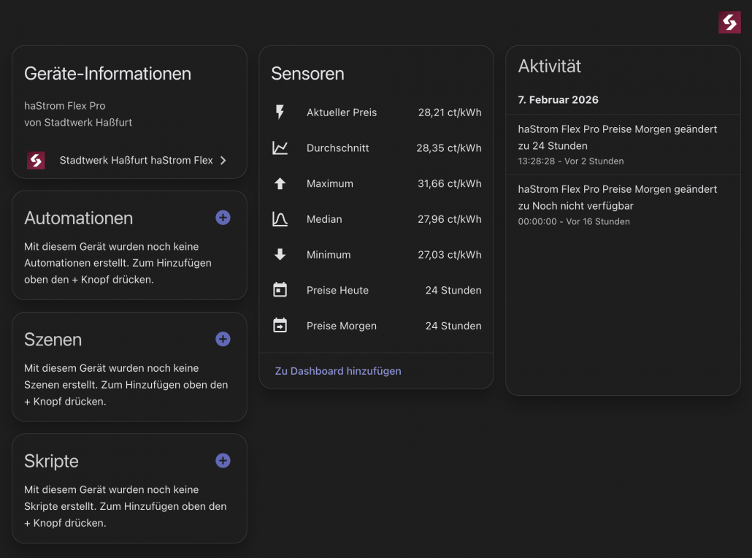Click the down arrow icon for Minimum
The width and height of the screenshot is (752, 558).
[x=280, y=255]
